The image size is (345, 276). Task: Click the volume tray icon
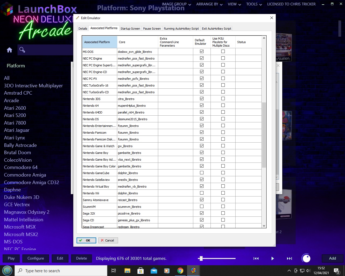pos(308,271)
